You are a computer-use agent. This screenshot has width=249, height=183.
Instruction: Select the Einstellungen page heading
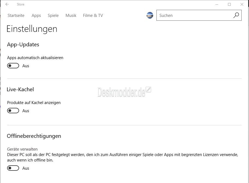pos(32,29)
